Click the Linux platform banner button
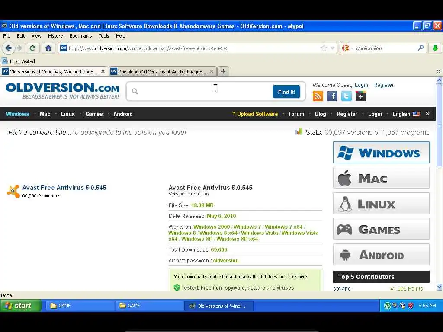 point(381,203)
